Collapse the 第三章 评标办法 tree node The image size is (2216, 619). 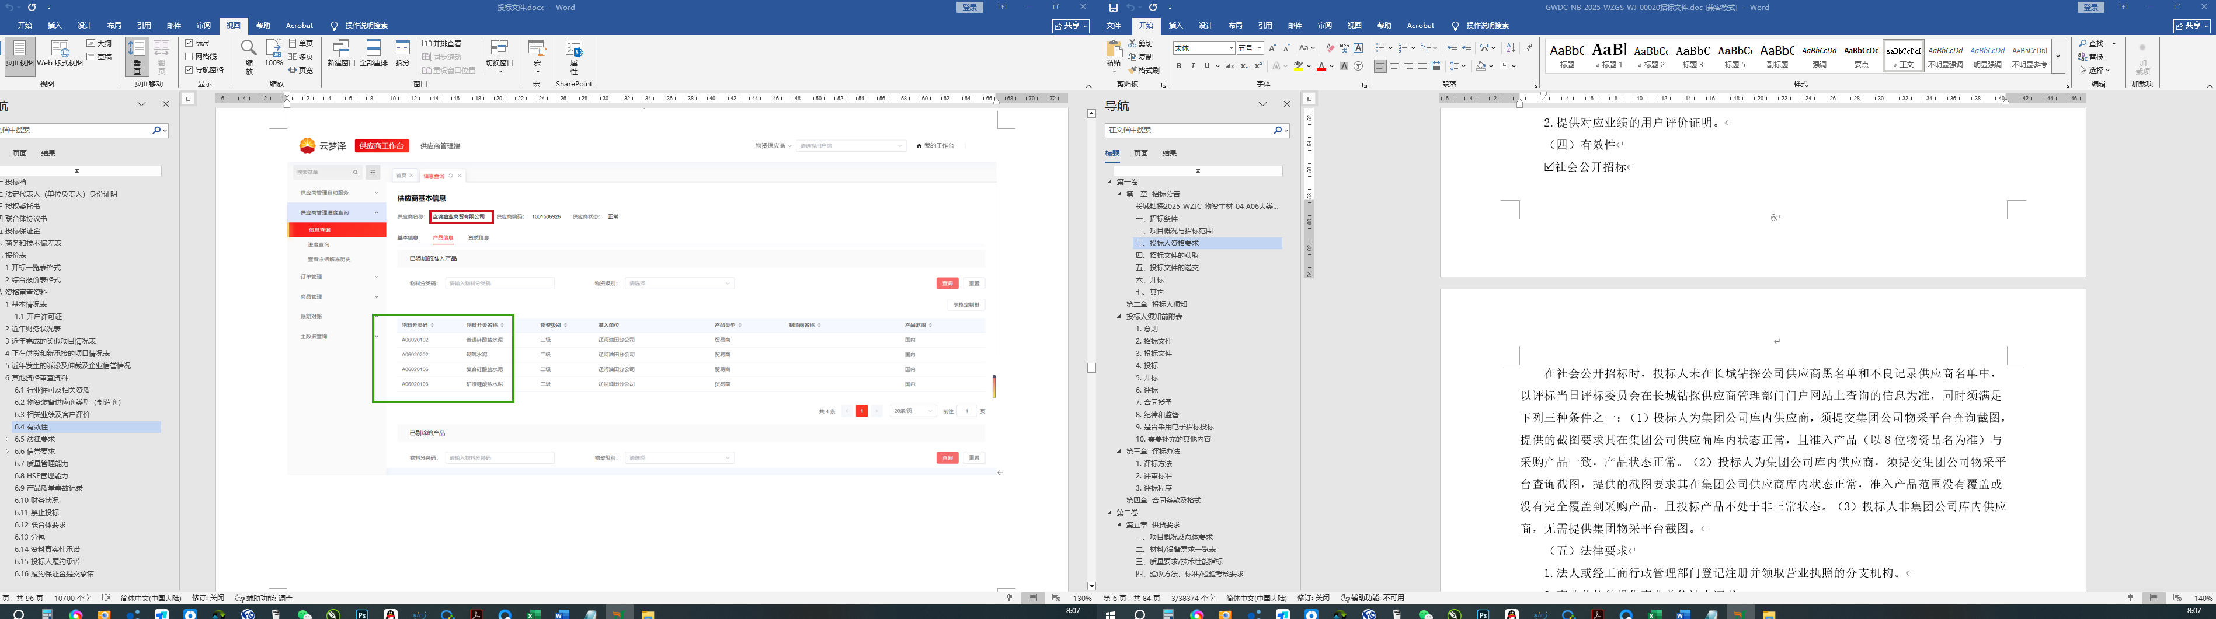click(x=1119, y=452)
